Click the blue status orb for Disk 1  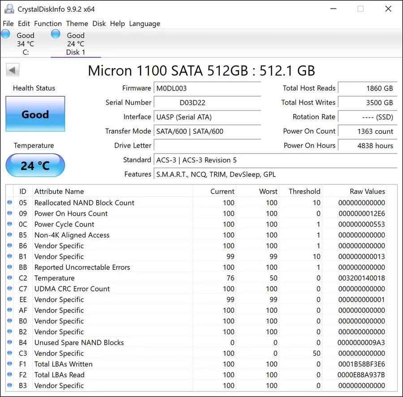pos(56,34)
